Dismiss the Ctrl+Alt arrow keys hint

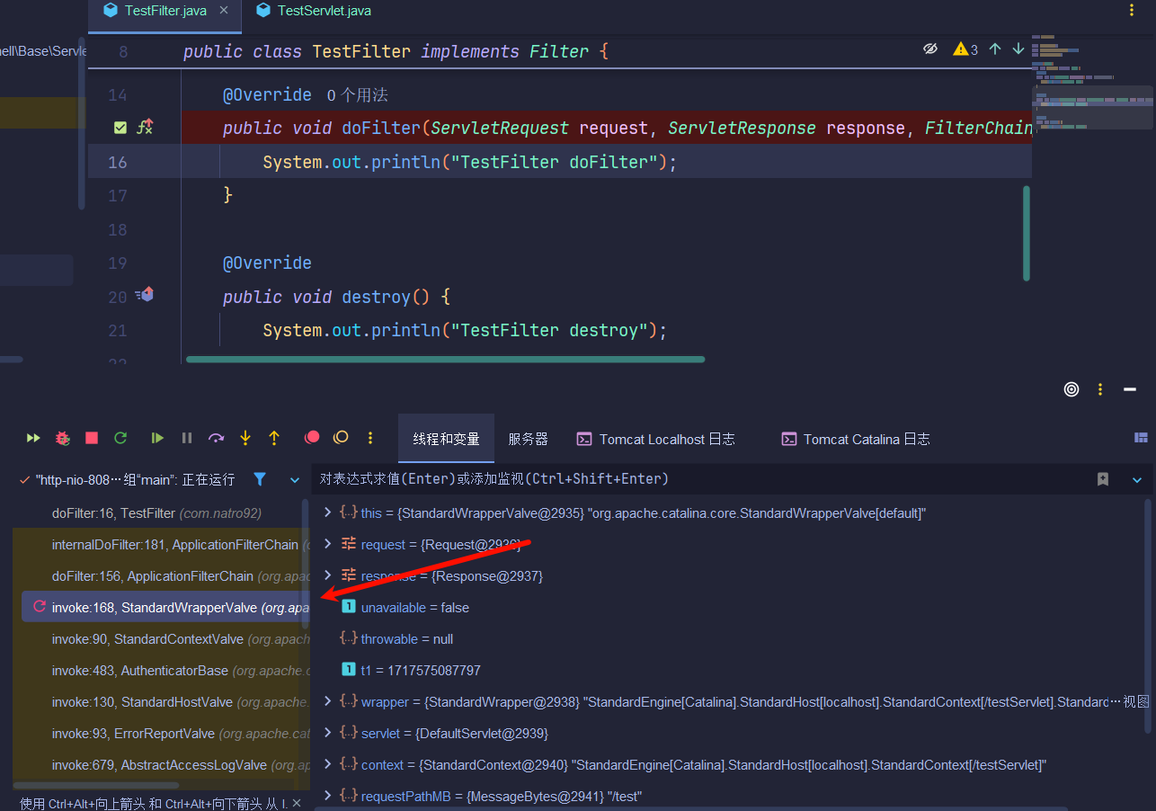click(297, 803)
